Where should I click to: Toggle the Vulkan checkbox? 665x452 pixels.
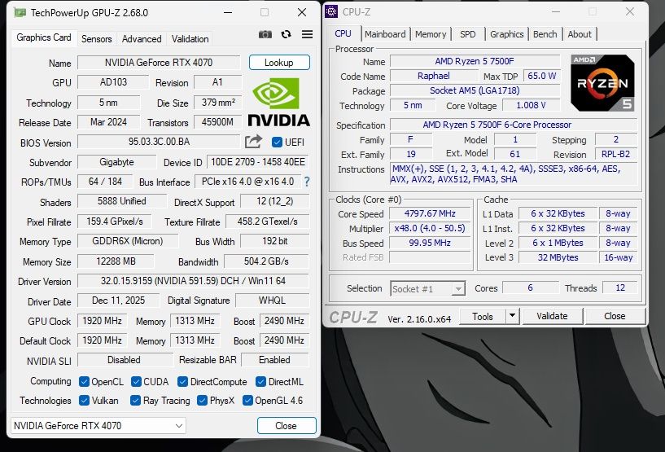click(84, 400)
